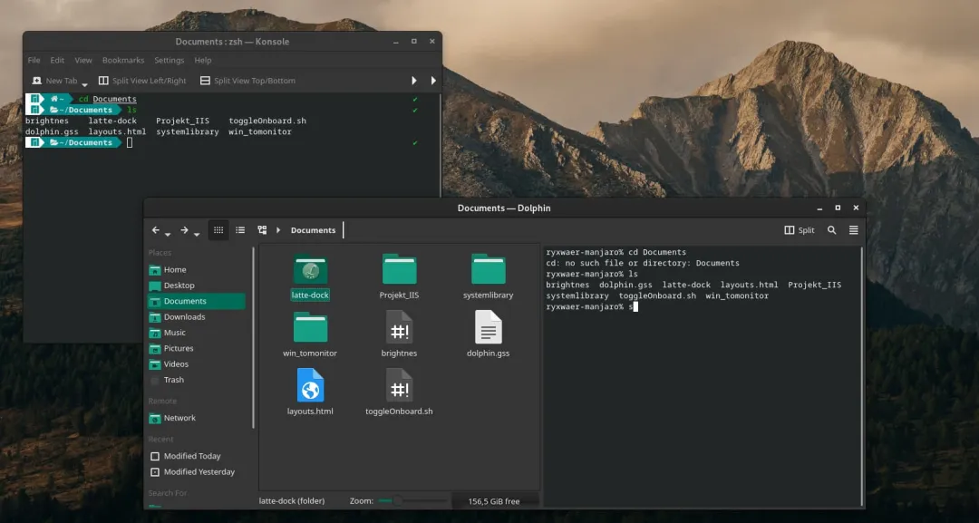Select Videos in the Places panel
Image resolution: width=979 pixels, height=523 pixels.
[x=197, y=363]
